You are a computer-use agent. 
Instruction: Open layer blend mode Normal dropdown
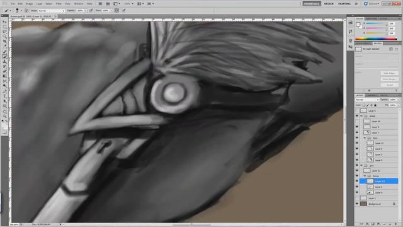pyautogui.click(x=367, y=100)
